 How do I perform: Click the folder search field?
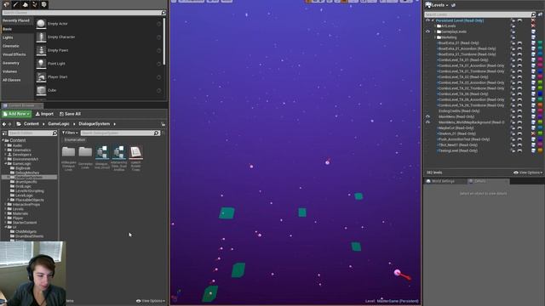[32, 133]
